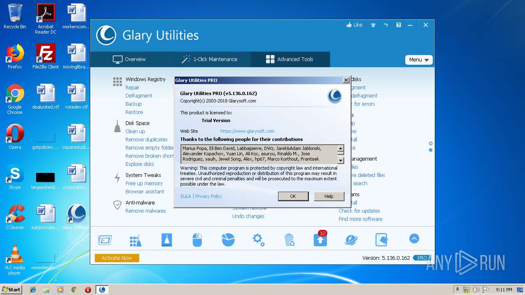Image resolution: width=525 pixels, height=295 pixels.
Task: Switch to the Overview tab
Action: [x=129, y=59]
